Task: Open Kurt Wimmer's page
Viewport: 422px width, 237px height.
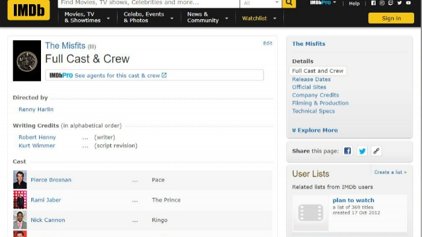Action: tap(37, 145)
